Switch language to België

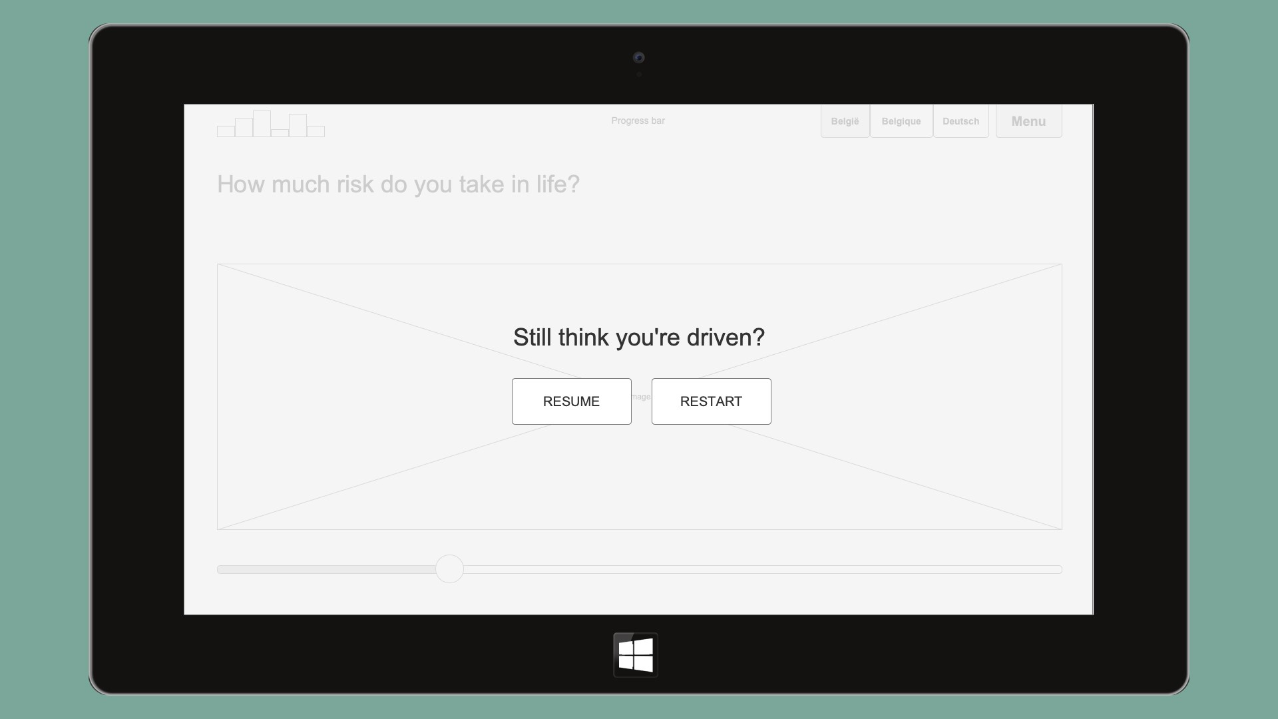coord(845,121)
